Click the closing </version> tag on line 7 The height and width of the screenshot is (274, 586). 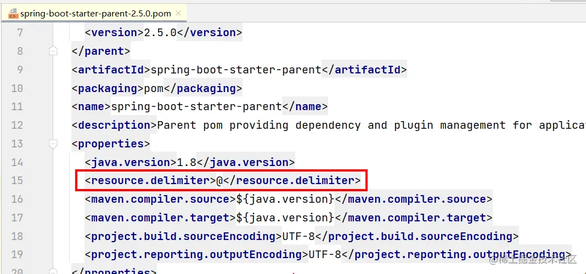pyautogui.click(x=210, y=33)
